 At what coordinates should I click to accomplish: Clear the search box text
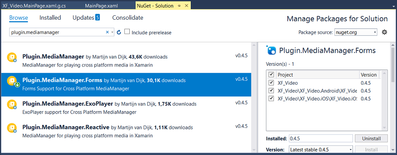tap(107, 32)
